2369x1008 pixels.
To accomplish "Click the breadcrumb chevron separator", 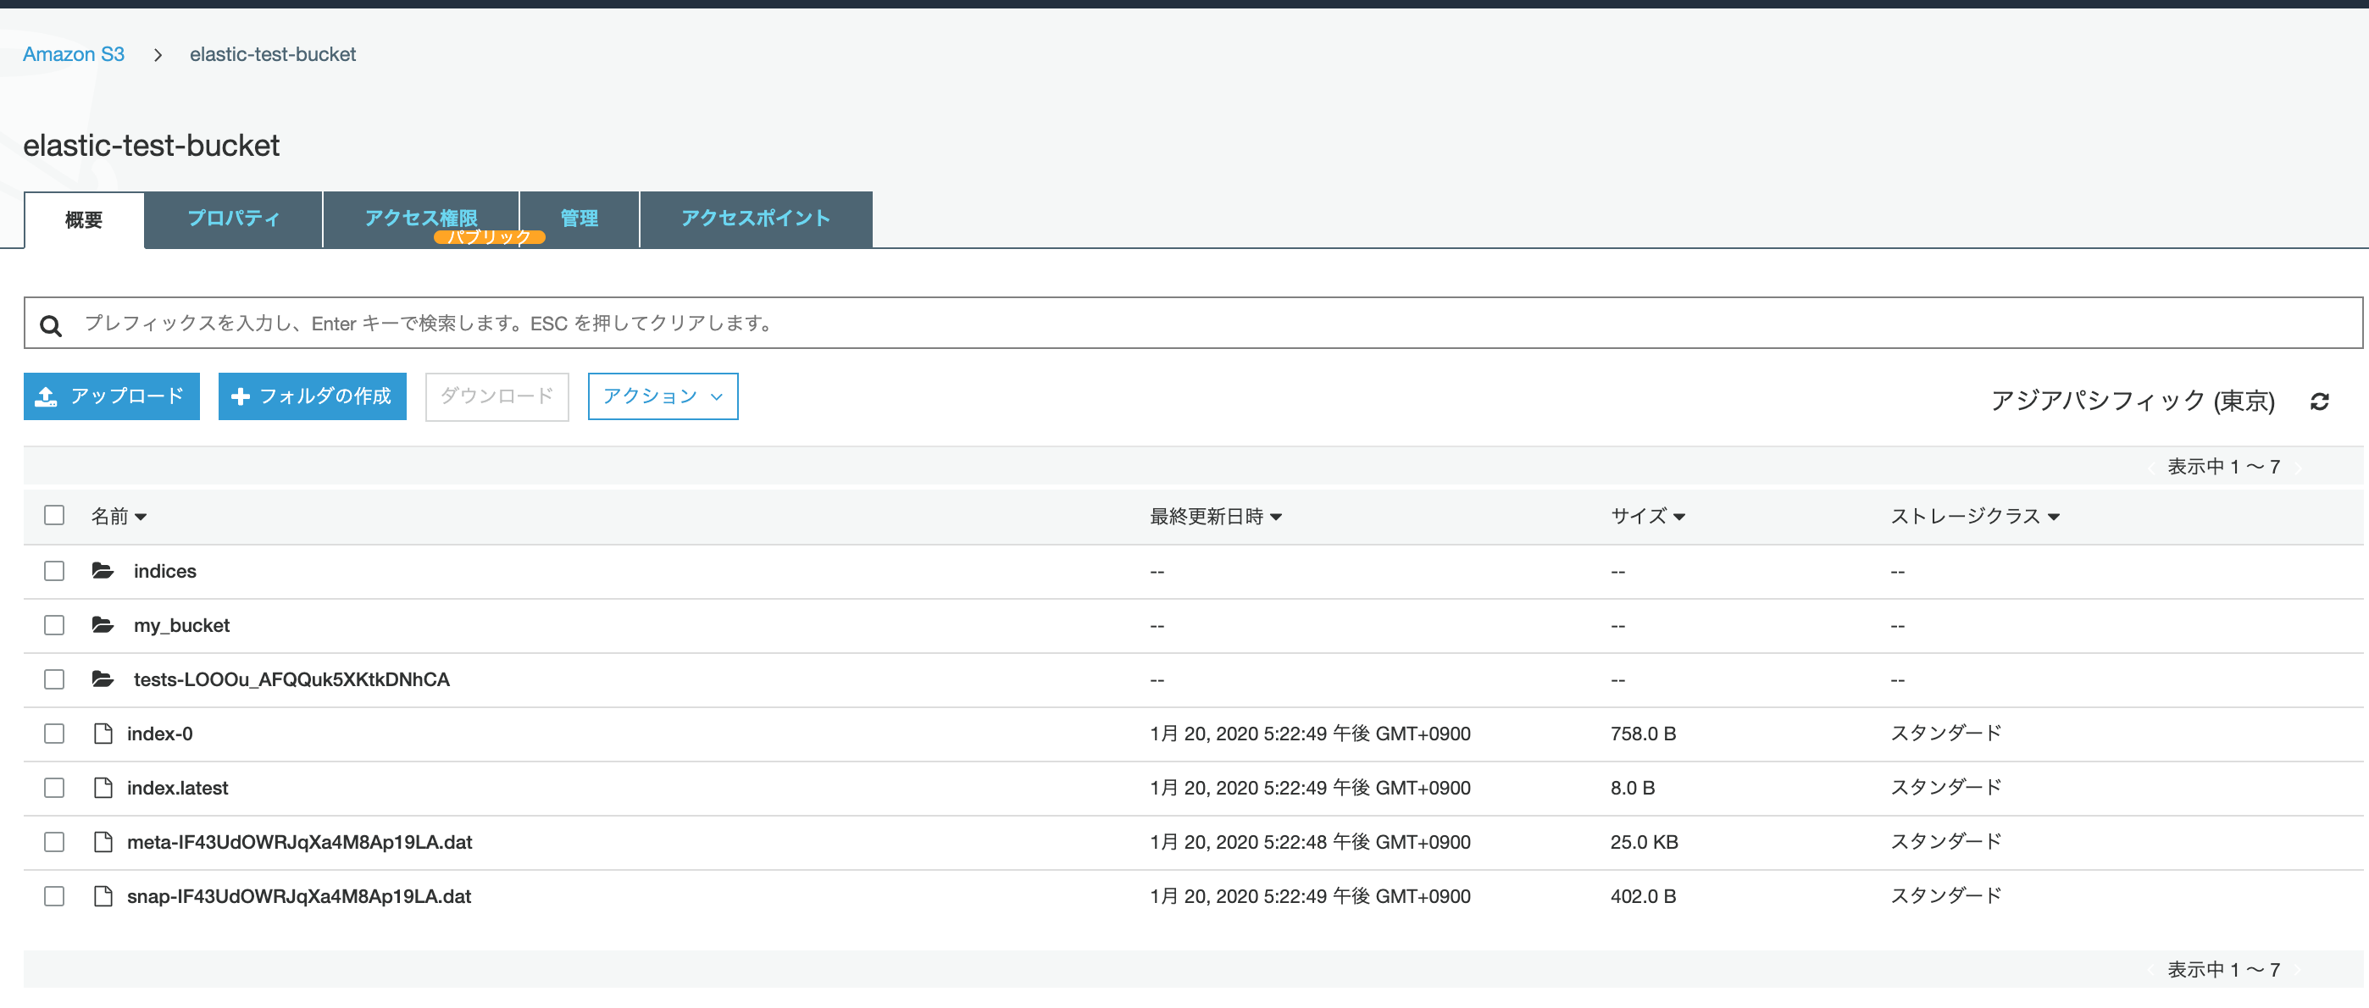I will click(158, 55).
